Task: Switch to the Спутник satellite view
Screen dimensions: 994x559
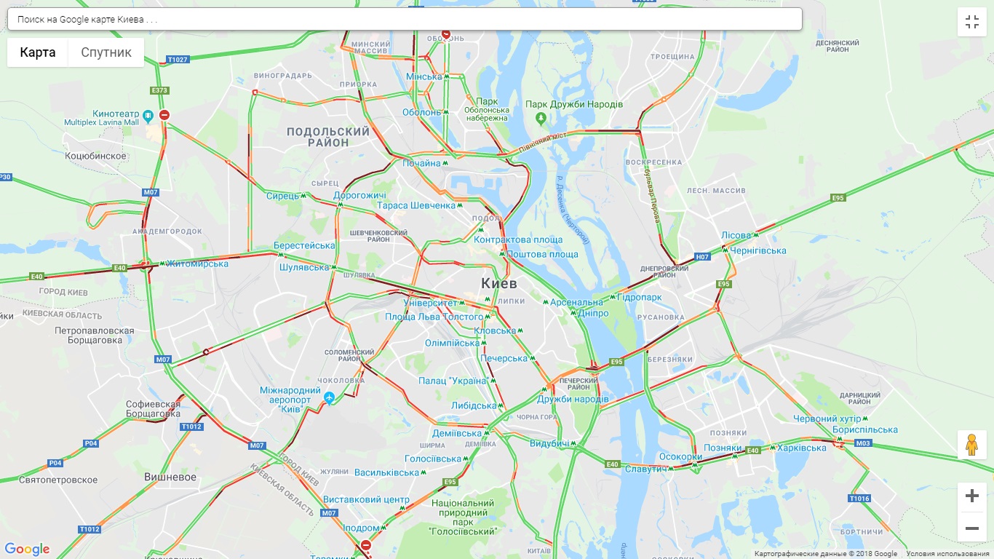Action: tap(106, 52)
